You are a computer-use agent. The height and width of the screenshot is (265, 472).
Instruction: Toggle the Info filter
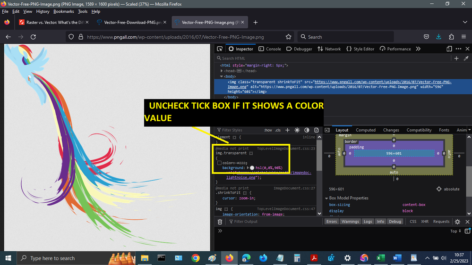tap(380, 222)
